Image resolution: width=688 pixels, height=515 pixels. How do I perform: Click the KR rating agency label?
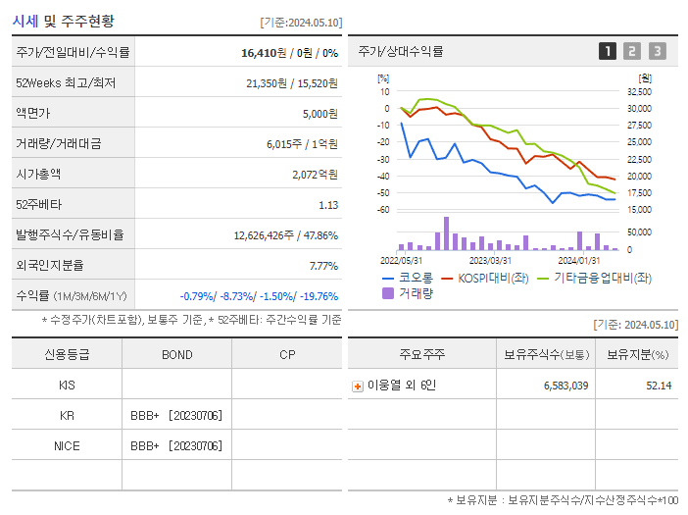67,416
